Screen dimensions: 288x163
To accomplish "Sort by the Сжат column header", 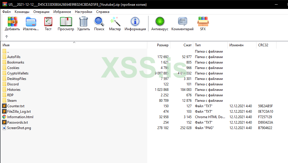I will (182, 45).
